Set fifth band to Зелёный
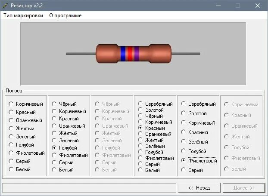The width and height of the screenshot is (268, 196). pos(194,142)
